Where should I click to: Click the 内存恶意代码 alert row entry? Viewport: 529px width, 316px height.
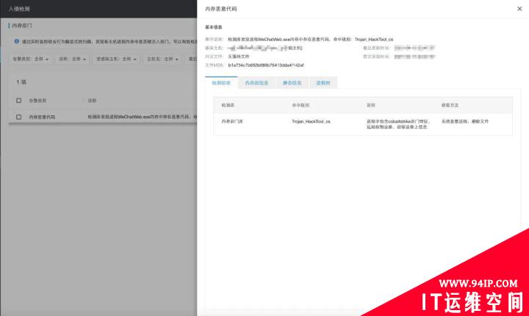pos(42,117)
